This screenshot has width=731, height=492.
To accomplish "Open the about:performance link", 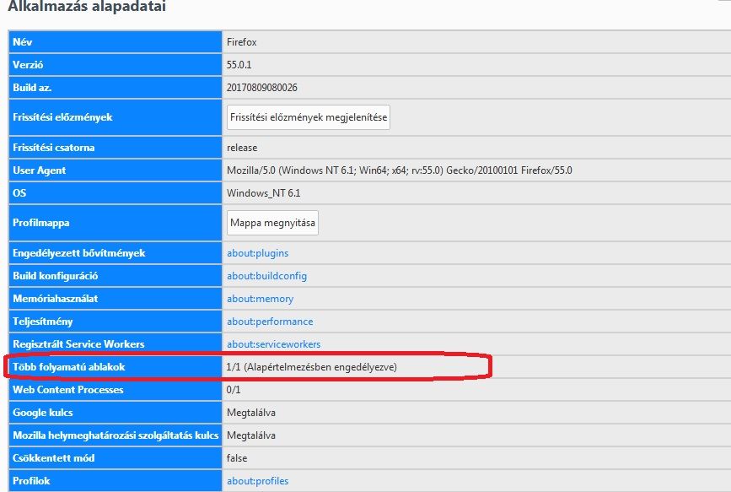I will point(270,322).
